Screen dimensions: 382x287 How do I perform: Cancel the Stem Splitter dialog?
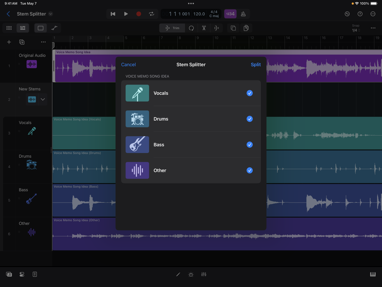[x=128, y=64]
